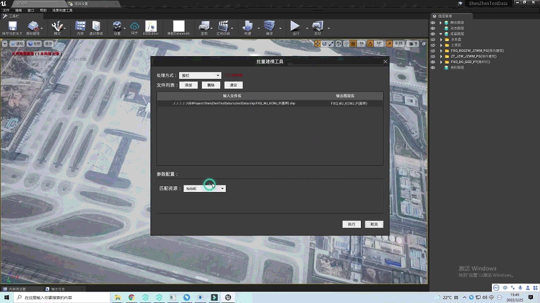Viewport: 540px width, 303px height.
Task: Open the 处理方式 dropdown in dialog
Action: tap(200, 76)
